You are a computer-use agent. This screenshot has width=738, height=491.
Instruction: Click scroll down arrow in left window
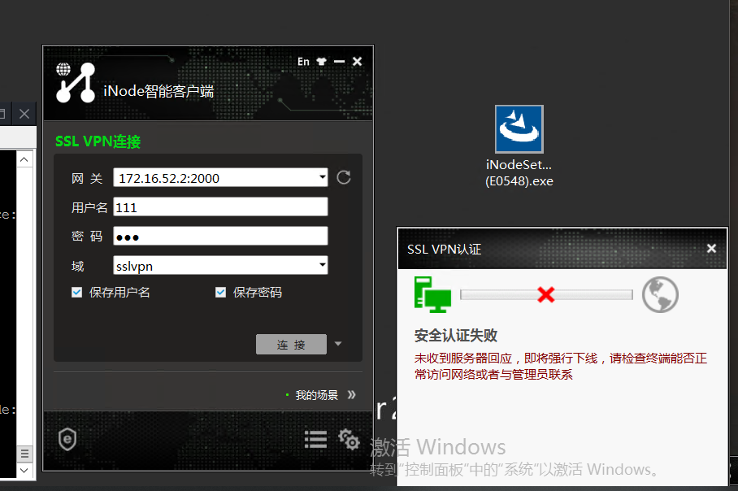(x=24, y=470)
